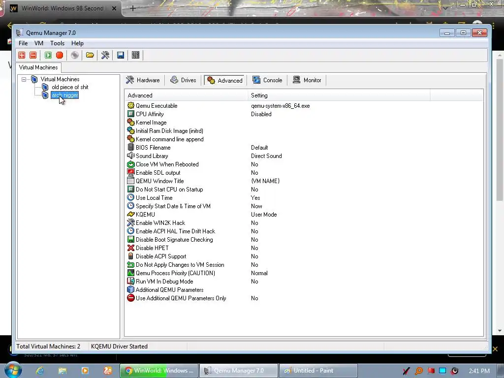Viewport: 504px width, 378px height.
Task: Click the red minus Delete VM toolbar icon
Action: pos(33,55)
